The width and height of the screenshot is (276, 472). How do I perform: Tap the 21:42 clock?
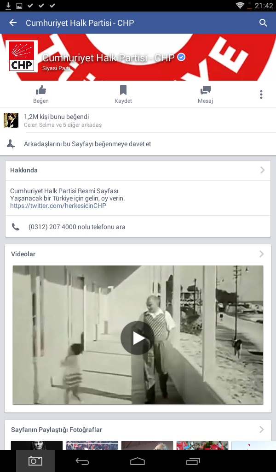(x=264, y=6)
